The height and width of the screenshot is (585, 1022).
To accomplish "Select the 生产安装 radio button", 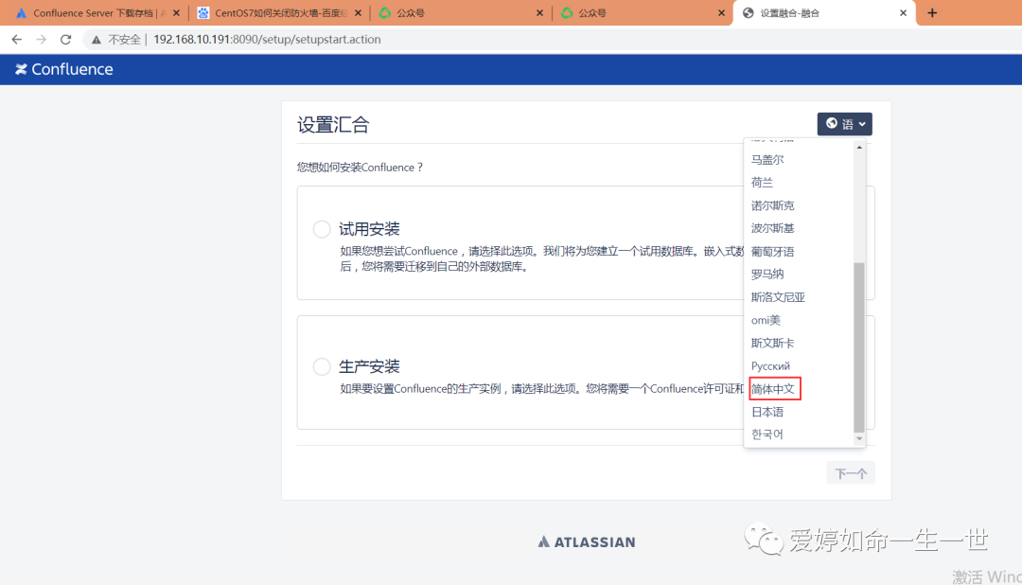I will tap(322, 366).
